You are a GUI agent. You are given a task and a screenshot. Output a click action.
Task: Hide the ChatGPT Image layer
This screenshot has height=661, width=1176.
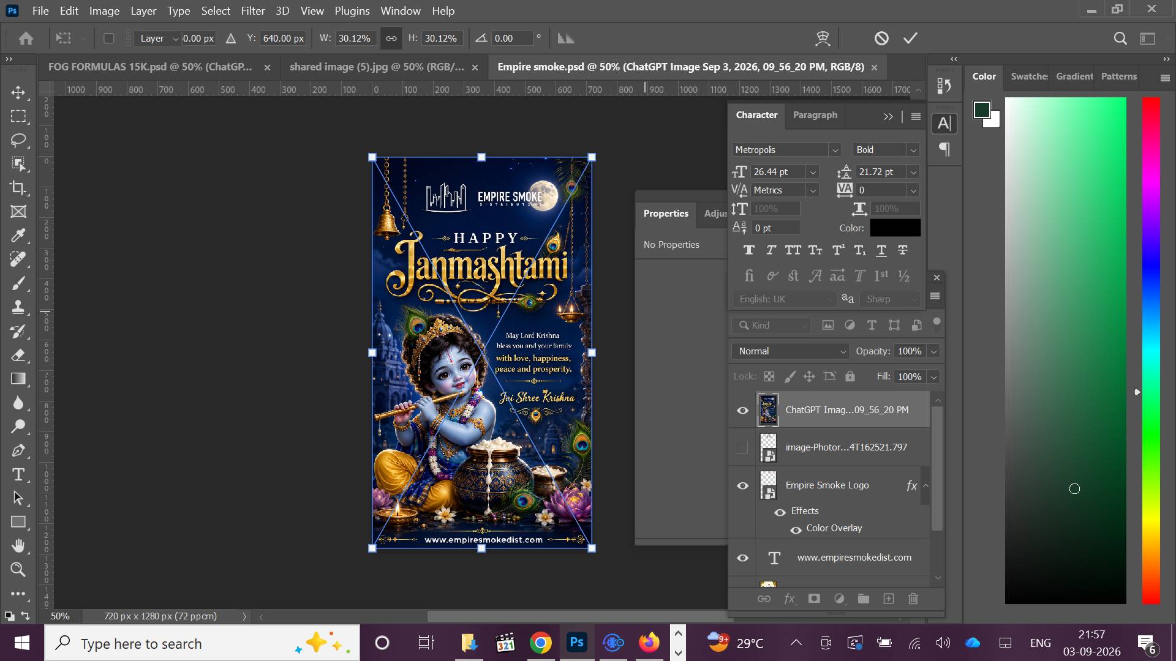point(742,410)
